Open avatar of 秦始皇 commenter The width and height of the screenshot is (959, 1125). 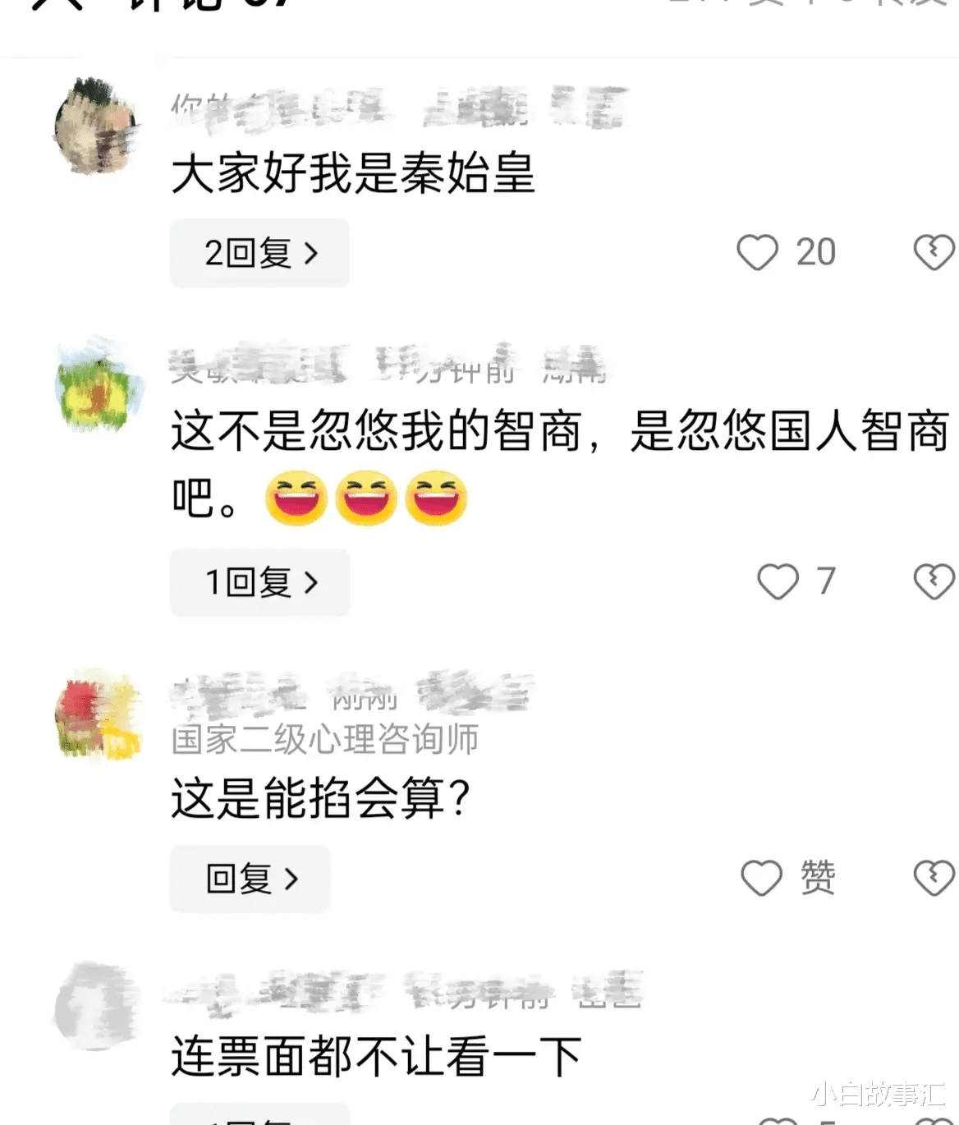[x=97, y=126]
